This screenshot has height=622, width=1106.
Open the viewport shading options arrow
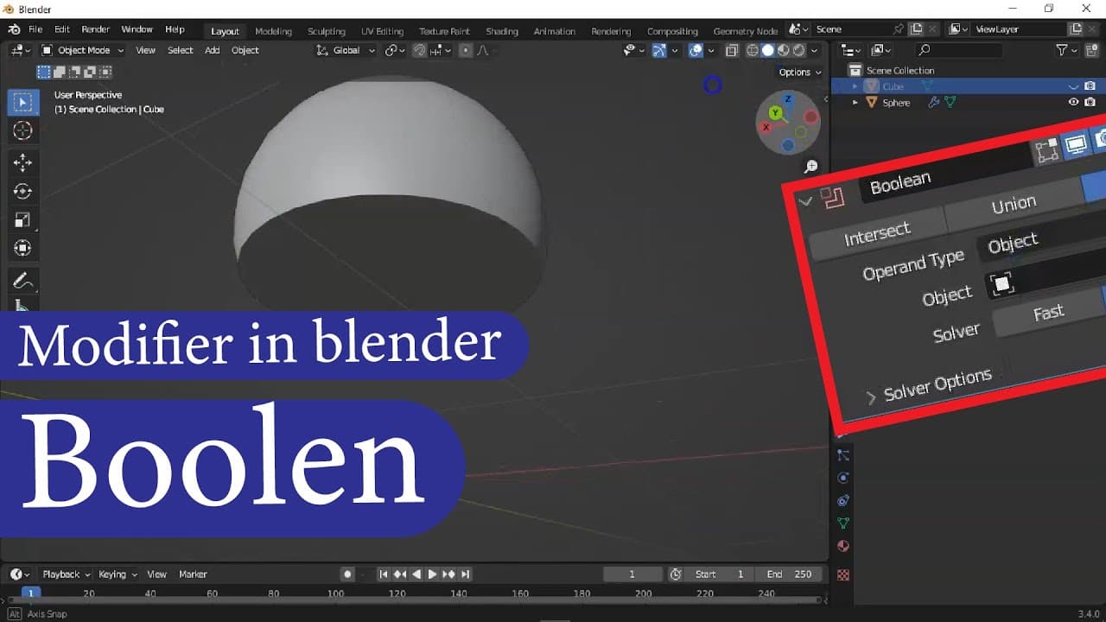coord(814,50)
